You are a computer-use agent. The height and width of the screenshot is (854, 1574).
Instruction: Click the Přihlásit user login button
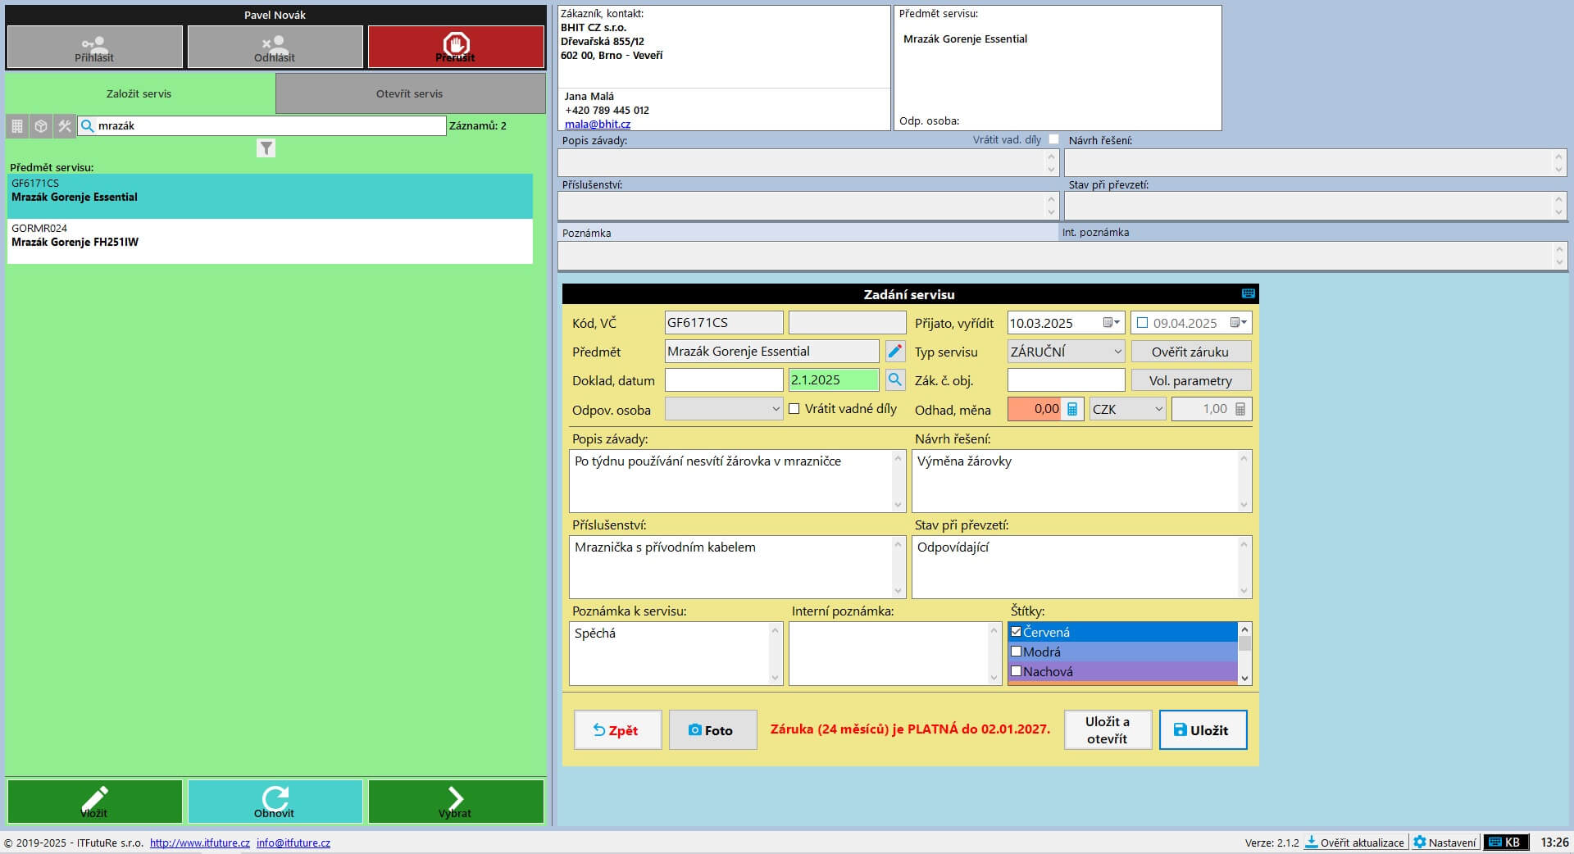94,47
